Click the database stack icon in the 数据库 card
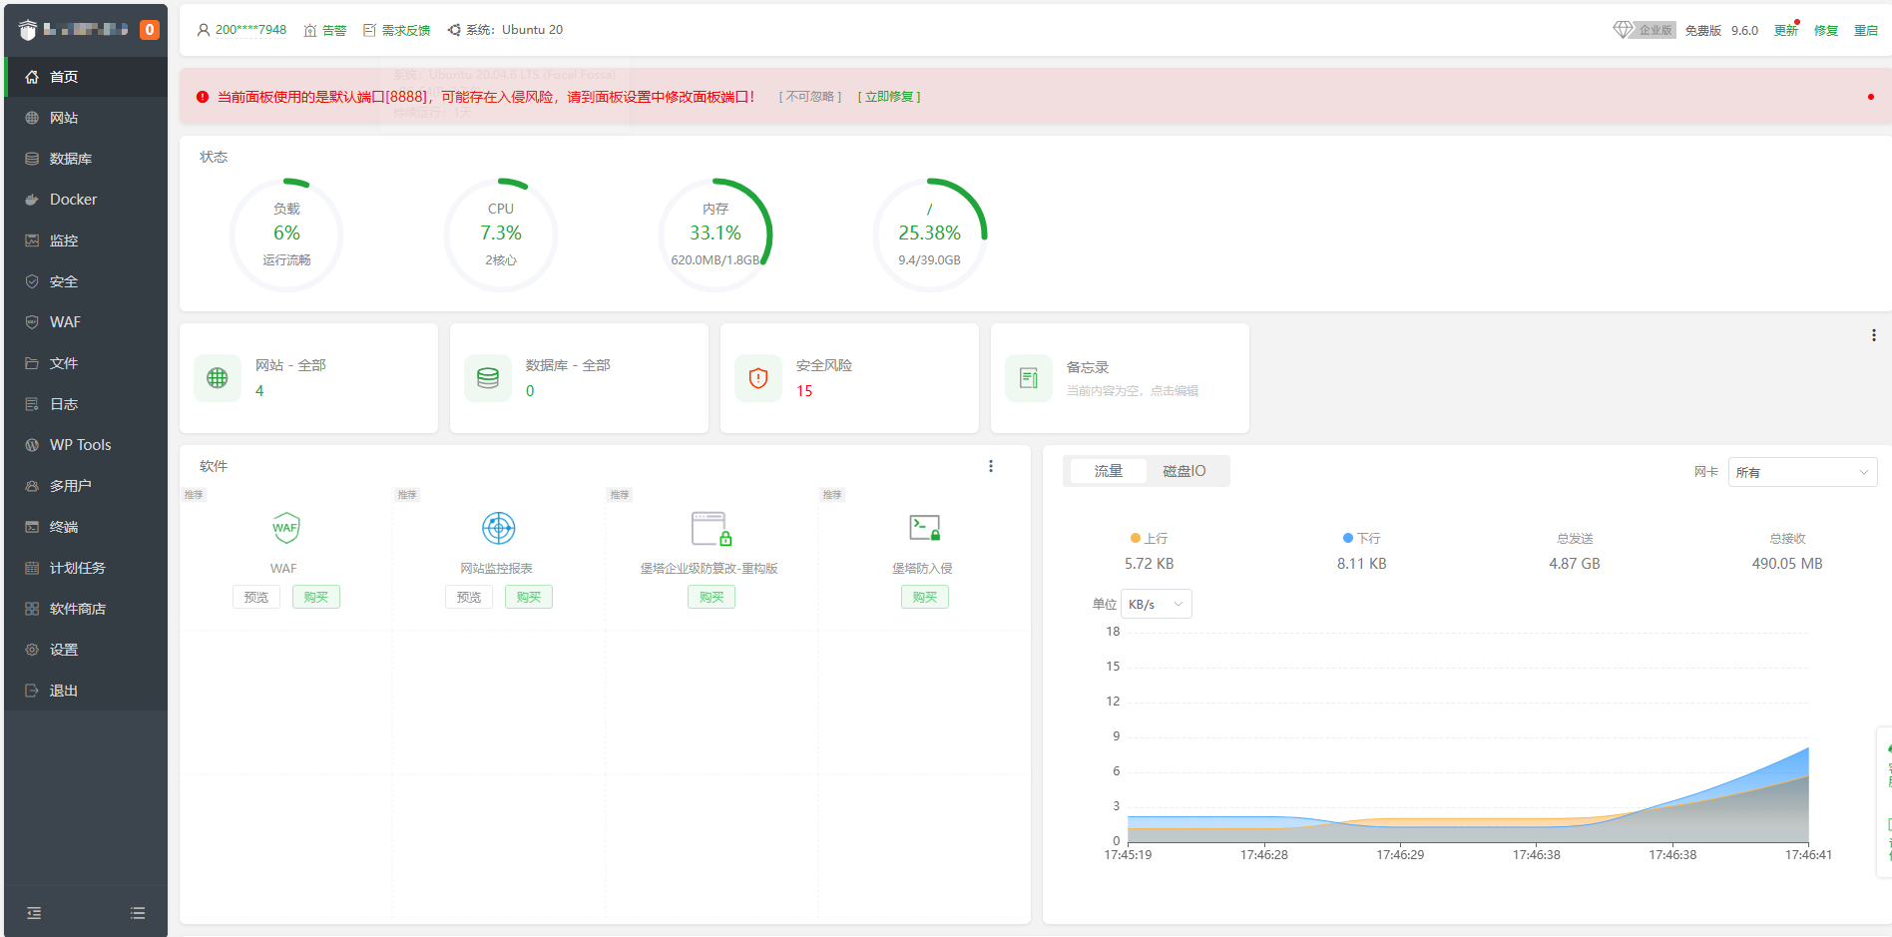Viewport: 1892px width, 937px height. tap(488, 378)
